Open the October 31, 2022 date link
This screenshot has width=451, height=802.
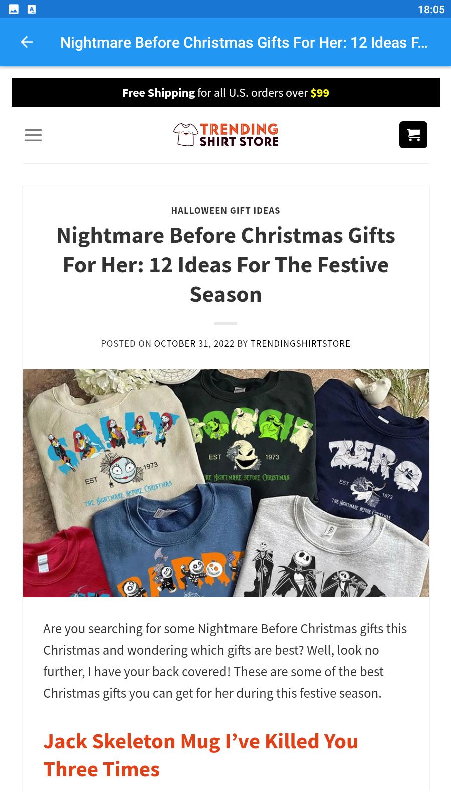click(194, 343)
